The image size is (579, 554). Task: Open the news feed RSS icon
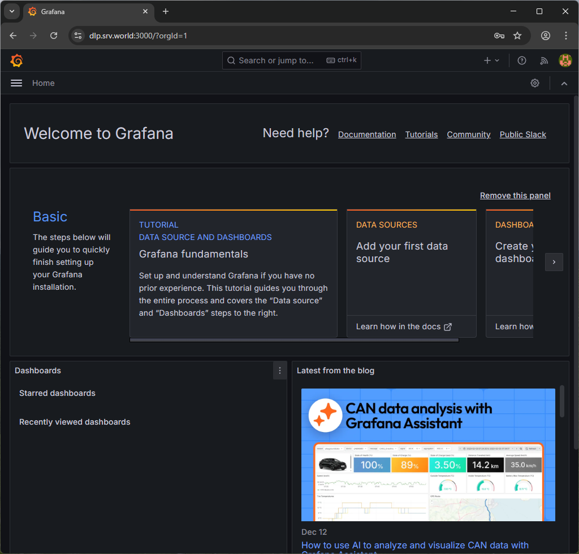click(543, 60)
